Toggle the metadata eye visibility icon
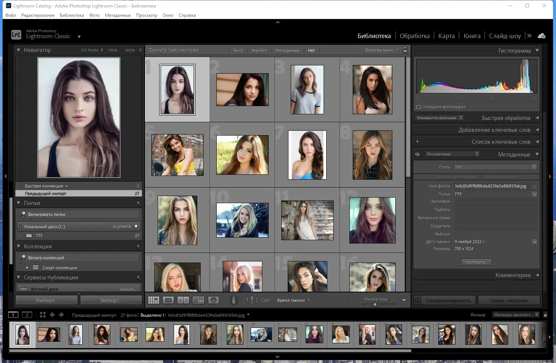Viewport: 556px width, 363px height. click(x=417, y=154)
